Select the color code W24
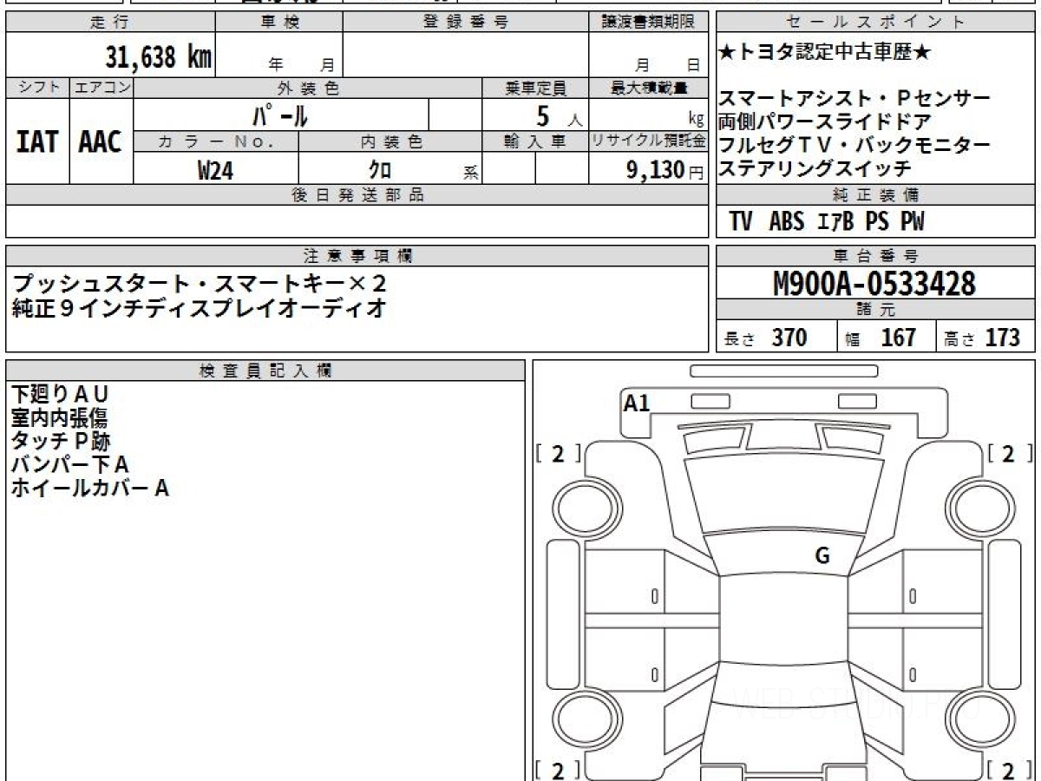The height and width of the screenshot is (781, 1041). pos(216,170)
